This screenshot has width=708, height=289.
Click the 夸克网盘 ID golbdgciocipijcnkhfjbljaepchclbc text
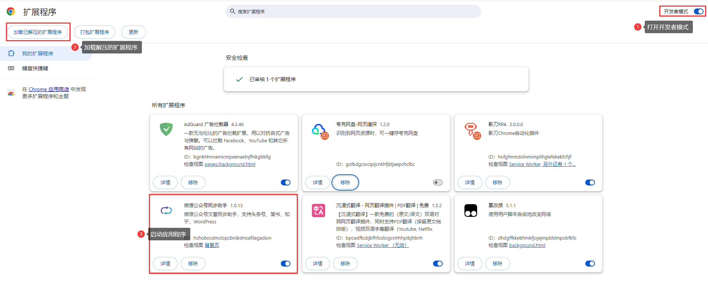[x=380, y=164]
